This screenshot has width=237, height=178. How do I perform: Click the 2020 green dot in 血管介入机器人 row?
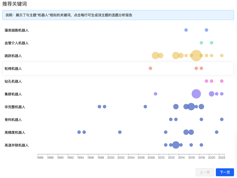click(x=212, y=43)
